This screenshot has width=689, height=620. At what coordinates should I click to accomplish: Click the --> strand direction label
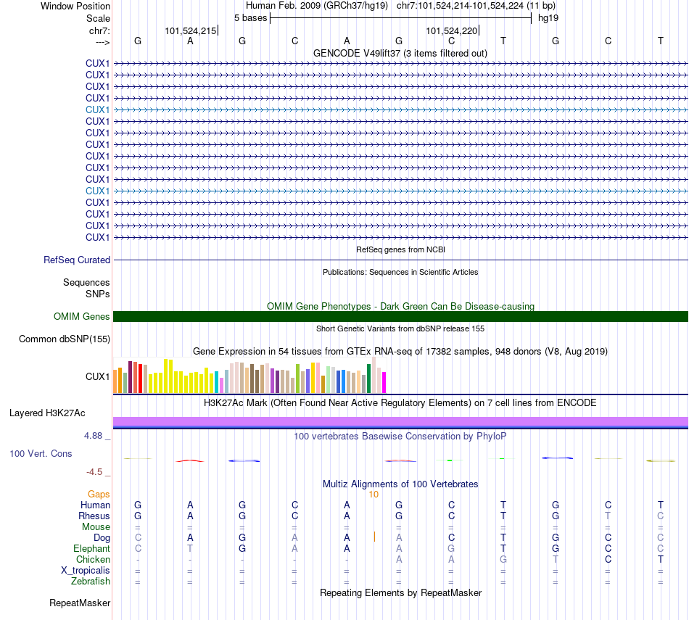click(x=102, y=42)
